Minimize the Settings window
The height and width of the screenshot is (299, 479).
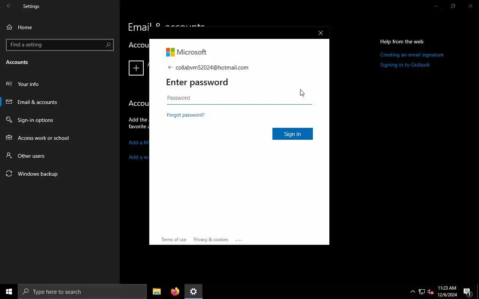(x=436, y=6)
